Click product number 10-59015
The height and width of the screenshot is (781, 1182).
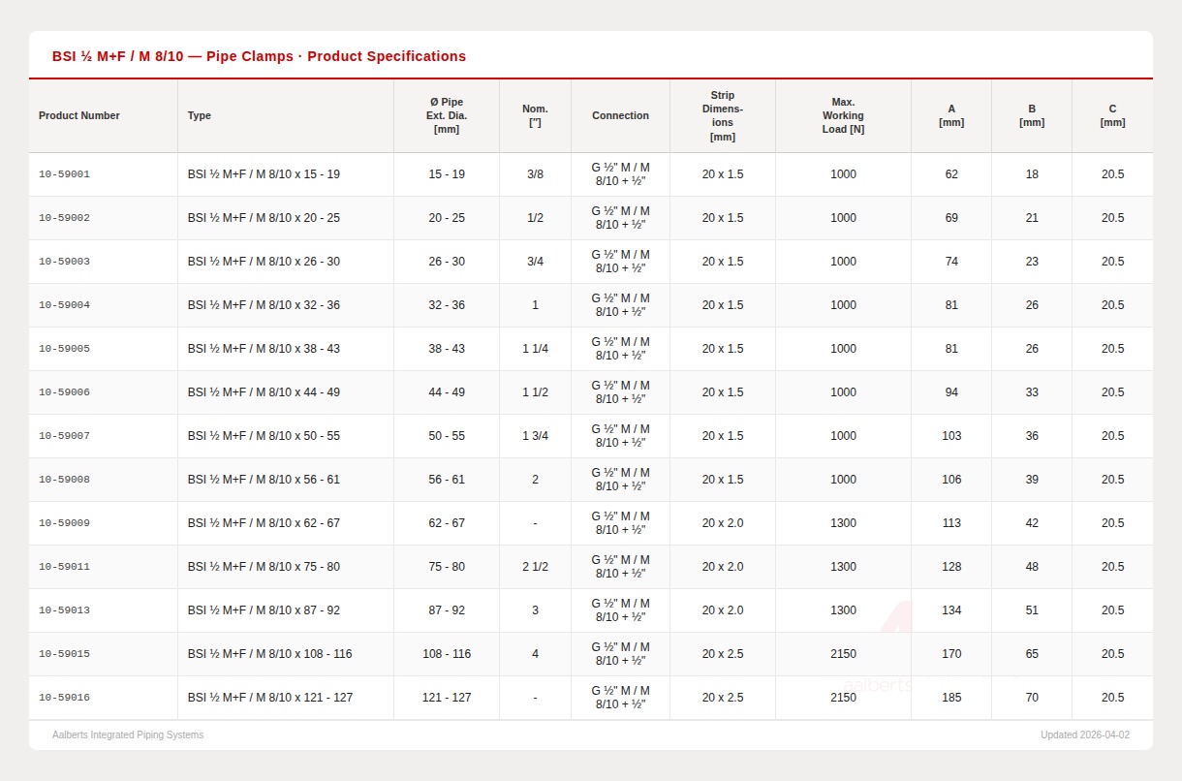tap(64, 654)
